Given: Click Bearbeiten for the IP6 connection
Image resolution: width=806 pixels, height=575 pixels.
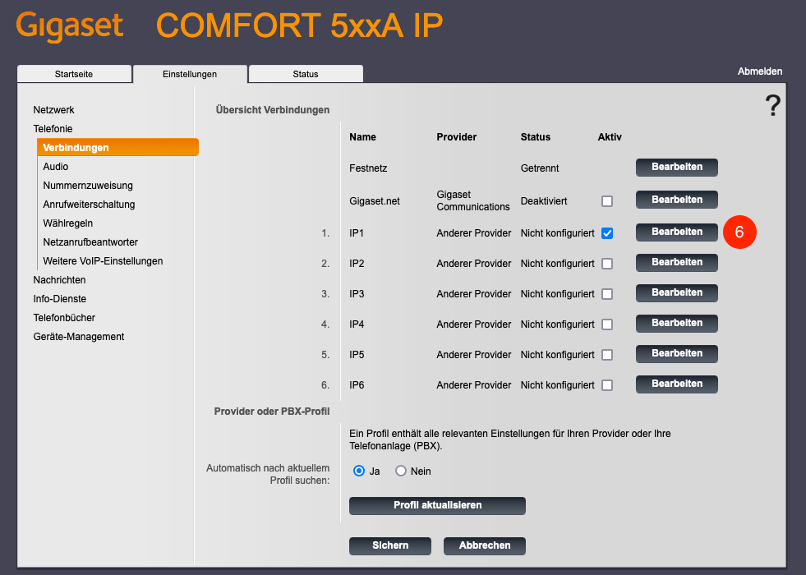Looking at the screenshot, I should click(676, 384).
